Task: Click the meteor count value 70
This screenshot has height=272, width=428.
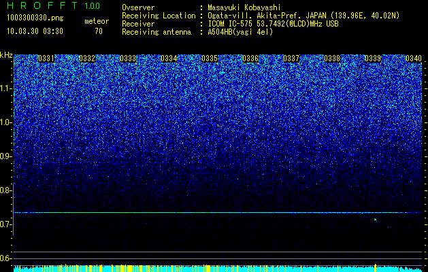Action: tap(99, 31)
